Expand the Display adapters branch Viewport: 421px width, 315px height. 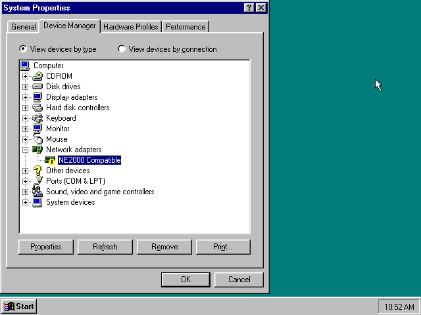coord(25,97)
